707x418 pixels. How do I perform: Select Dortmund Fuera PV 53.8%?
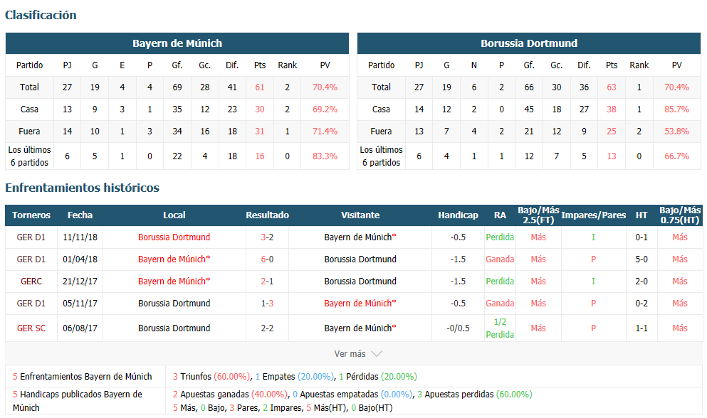pos(676,132)
